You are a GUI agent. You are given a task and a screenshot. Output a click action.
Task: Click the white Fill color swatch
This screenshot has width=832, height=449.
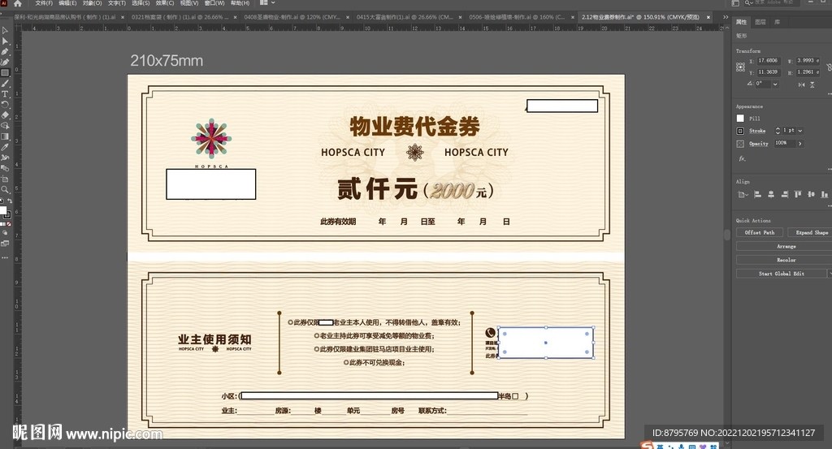[x=740, y=119]
